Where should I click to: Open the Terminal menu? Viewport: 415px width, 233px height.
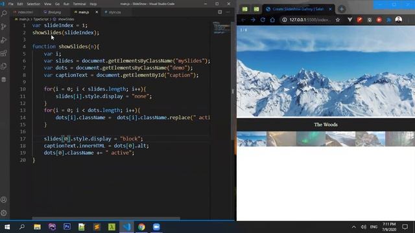pos(79,4)
